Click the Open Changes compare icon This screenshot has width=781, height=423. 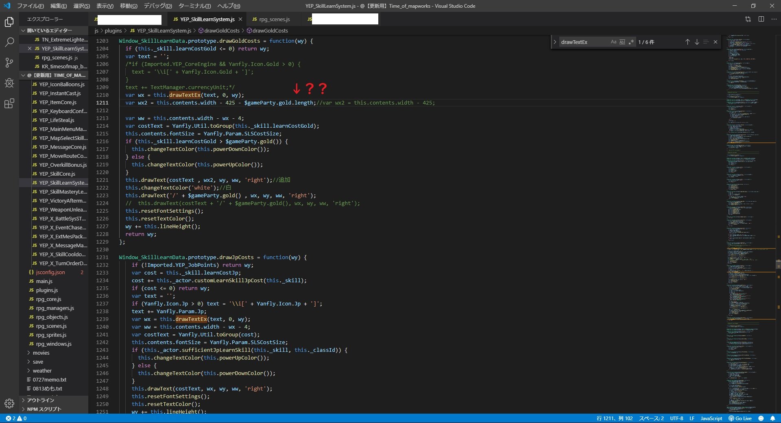tap(748, 19)
